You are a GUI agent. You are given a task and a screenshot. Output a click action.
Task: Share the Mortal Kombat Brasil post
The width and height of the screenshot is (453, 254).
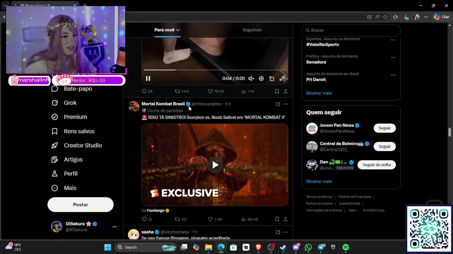point(285,219)
